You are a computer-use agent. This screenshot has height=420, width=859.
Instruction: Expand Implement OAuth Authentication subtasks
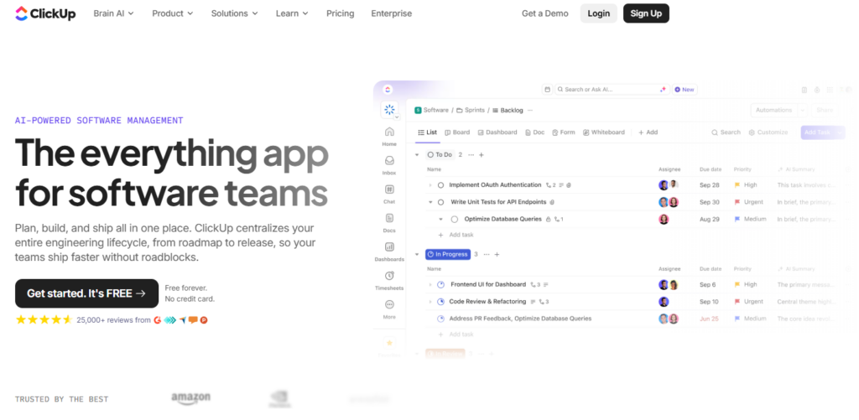[430, 185]
